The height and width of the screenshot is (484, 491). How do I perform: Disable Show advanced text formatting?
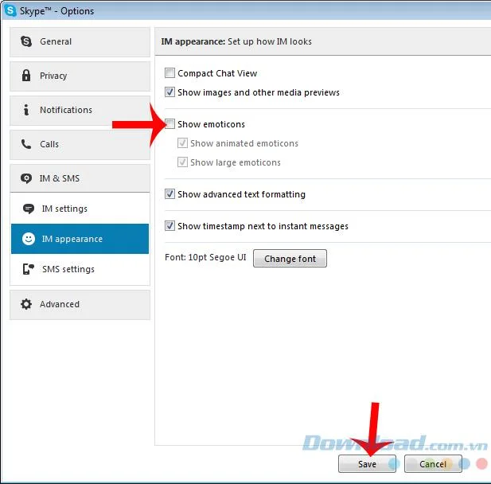pyautogui.click(x=170, y=194)
